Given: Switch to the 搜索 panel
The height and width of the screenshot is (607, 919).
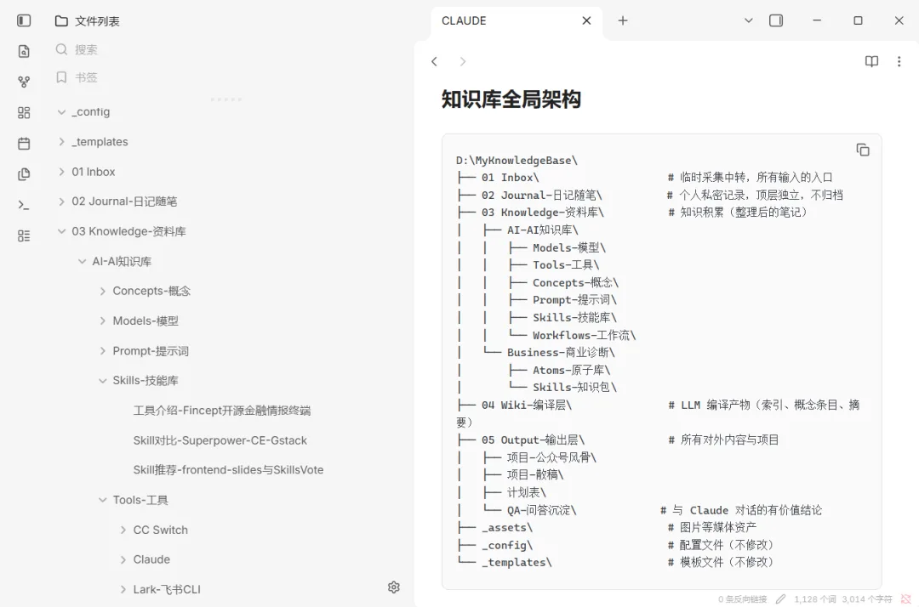Looking at the screenshot, I should [x=86, y=50].
